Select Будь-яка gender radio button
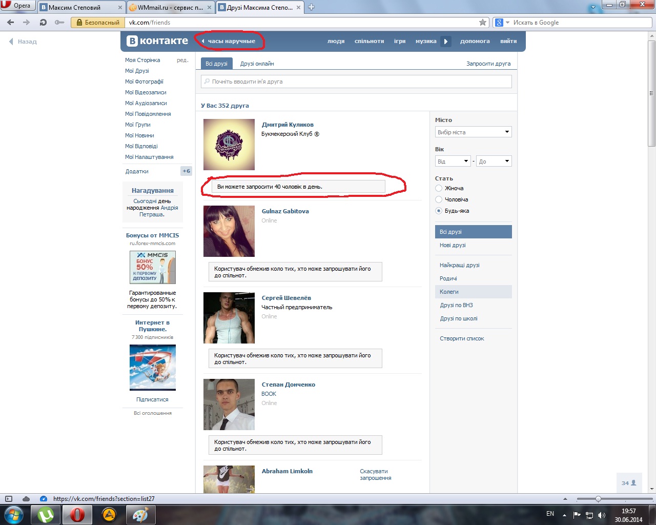Viewport: 656px width, 525px height. [439, 211]
